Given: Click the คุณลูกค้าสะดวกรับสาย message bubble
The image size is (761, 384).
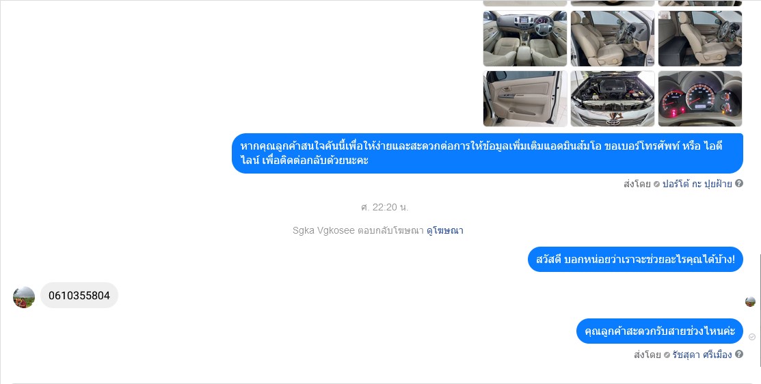Looking at the screenshot, I should (x=660, y=331).
